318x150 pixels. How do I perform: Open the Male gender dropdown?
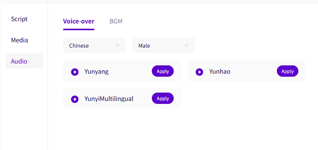click(x=164, y=45)
